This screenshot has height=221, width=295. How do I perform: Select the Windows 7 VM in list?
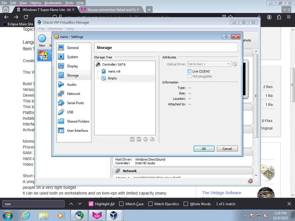coord(44,56)
